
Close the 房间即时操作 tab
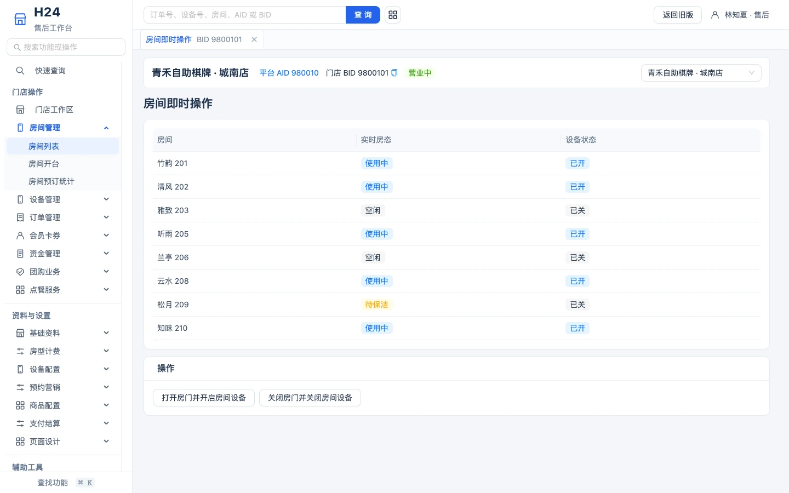(x=254, y=39)
